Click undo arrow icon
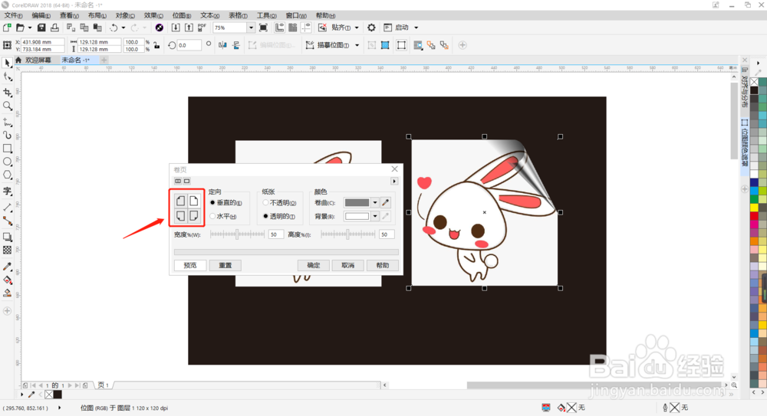 (114, 28)
